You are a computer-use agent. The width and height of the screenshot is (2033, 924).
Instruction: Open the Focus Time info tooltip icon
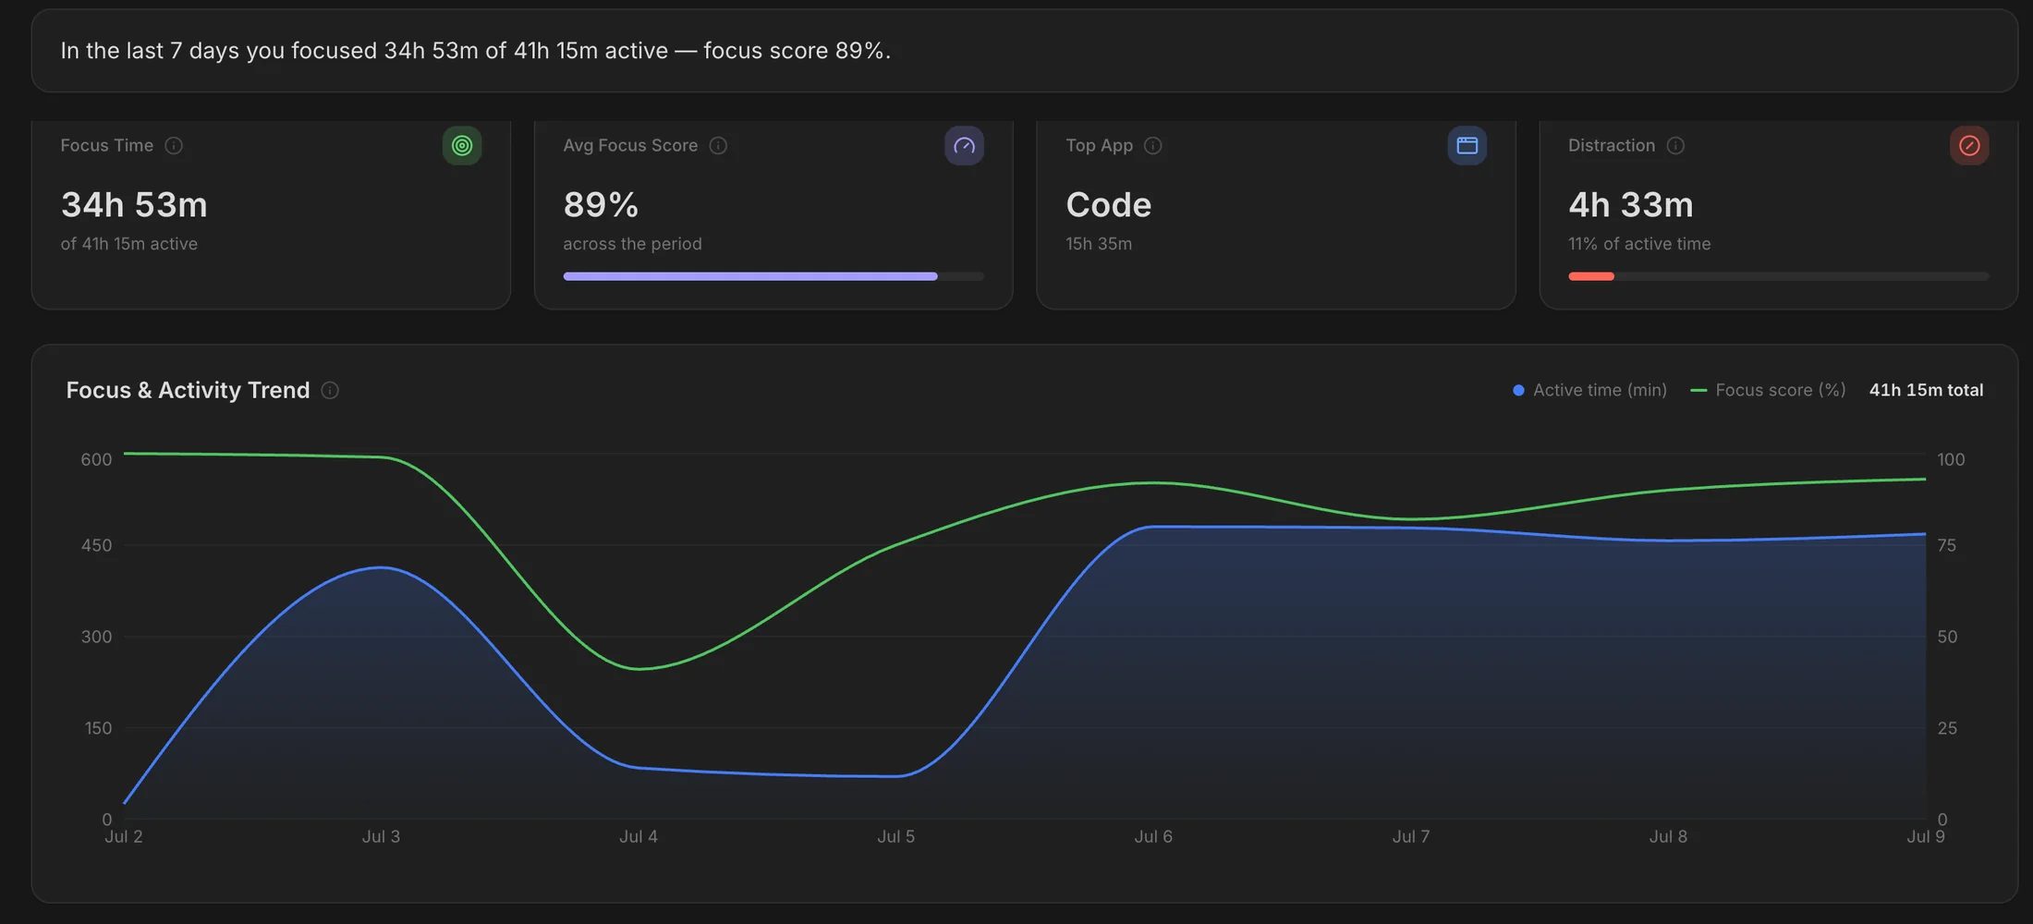pyautogui.click(x=174, y=146)
